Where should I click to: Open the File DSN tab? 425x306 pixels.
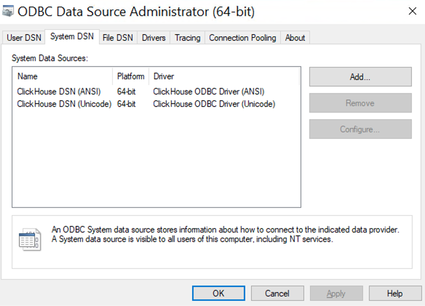tap(118, 37)
